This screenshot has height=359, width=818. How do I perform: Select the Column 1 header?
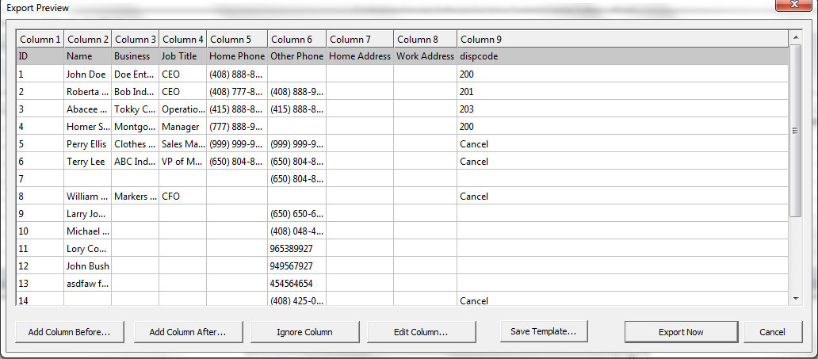(40, 39)
